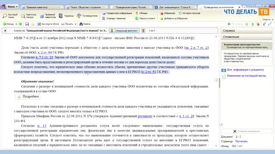Increase font size icon in toolbar
Viewport: 275px width, 154px height.
click(x=264, y=24)
